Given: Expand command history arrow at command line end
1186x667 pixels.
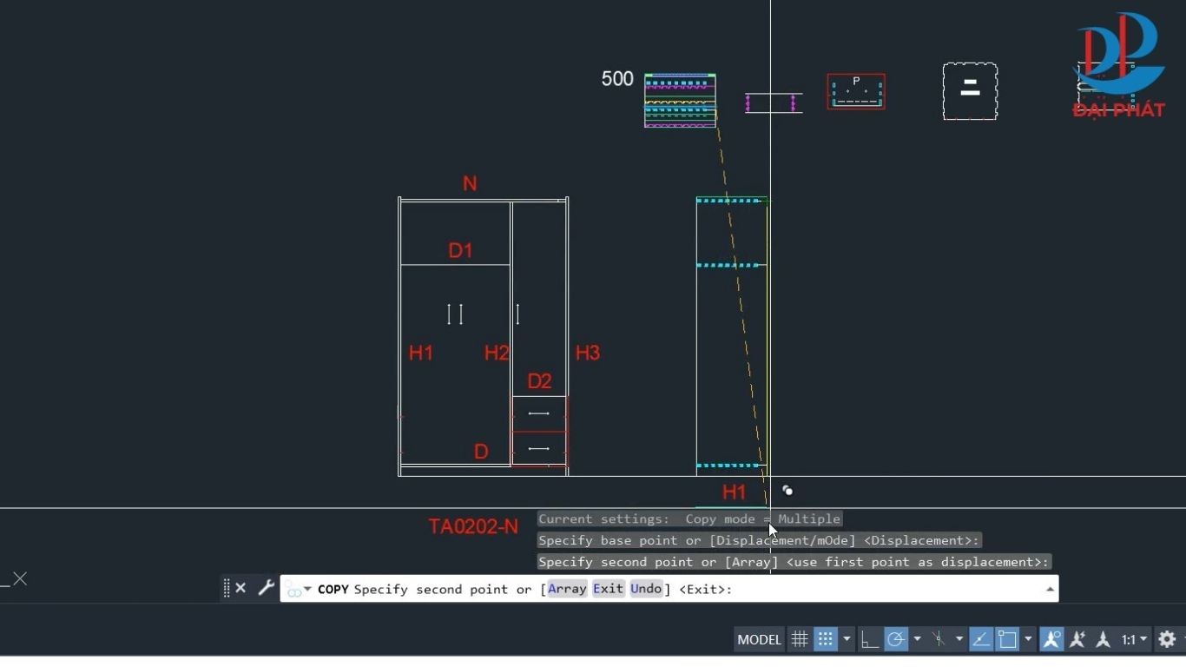Looking at the screenshot, I should [x=1050, y=589].
